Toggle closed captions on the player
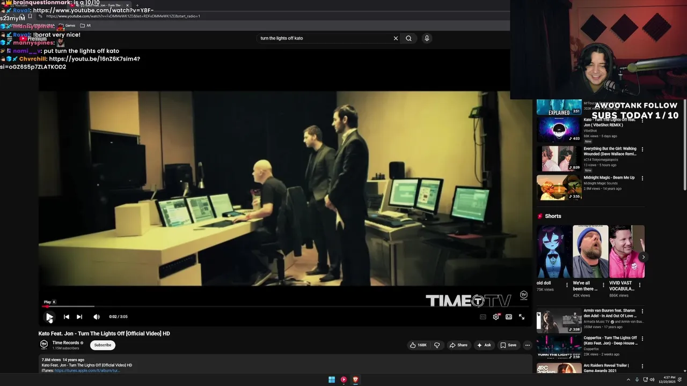Screen dimensions: 687x386 click(x=483, y=317)
